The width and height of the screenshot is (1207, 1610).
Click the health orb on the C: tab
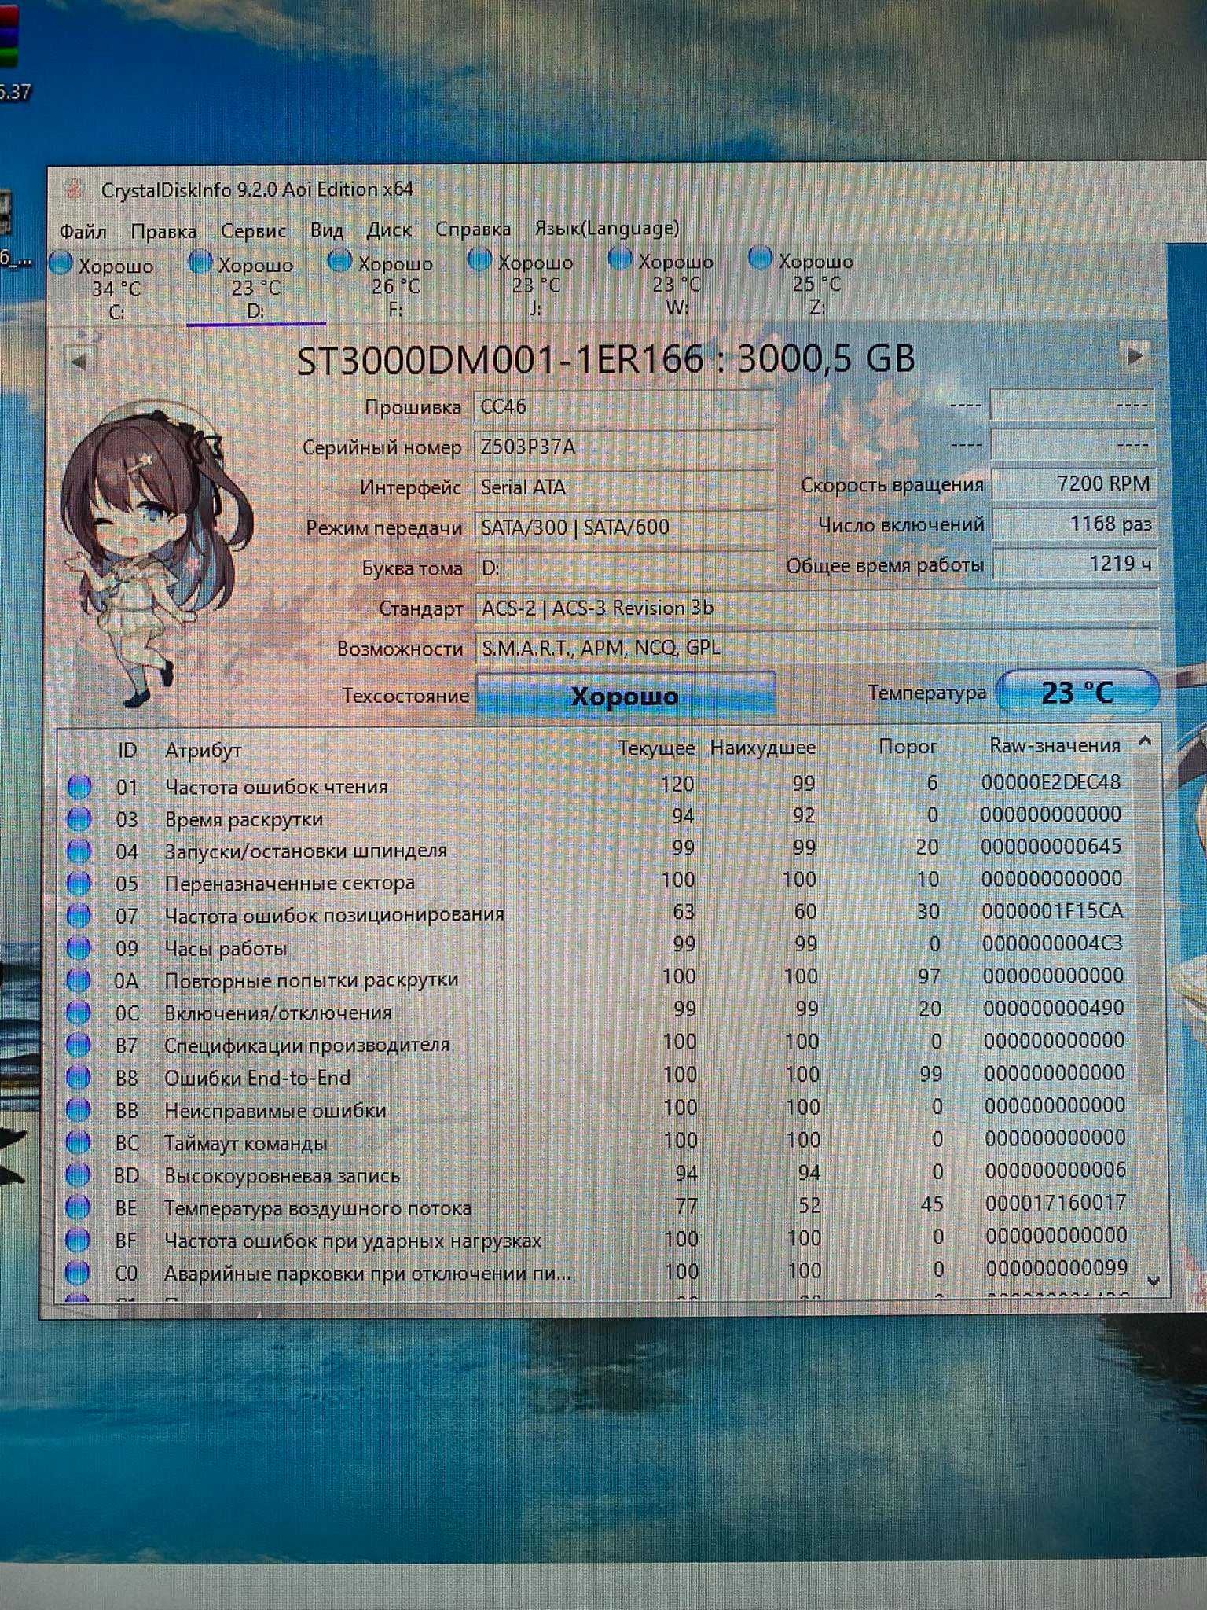(x=61, y=264)
